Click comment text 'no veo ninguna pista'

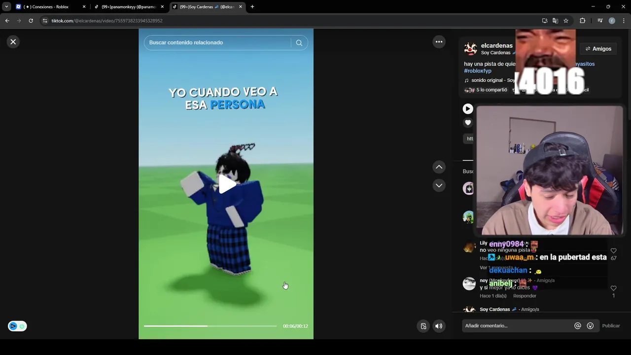click(x=505, y=250)
